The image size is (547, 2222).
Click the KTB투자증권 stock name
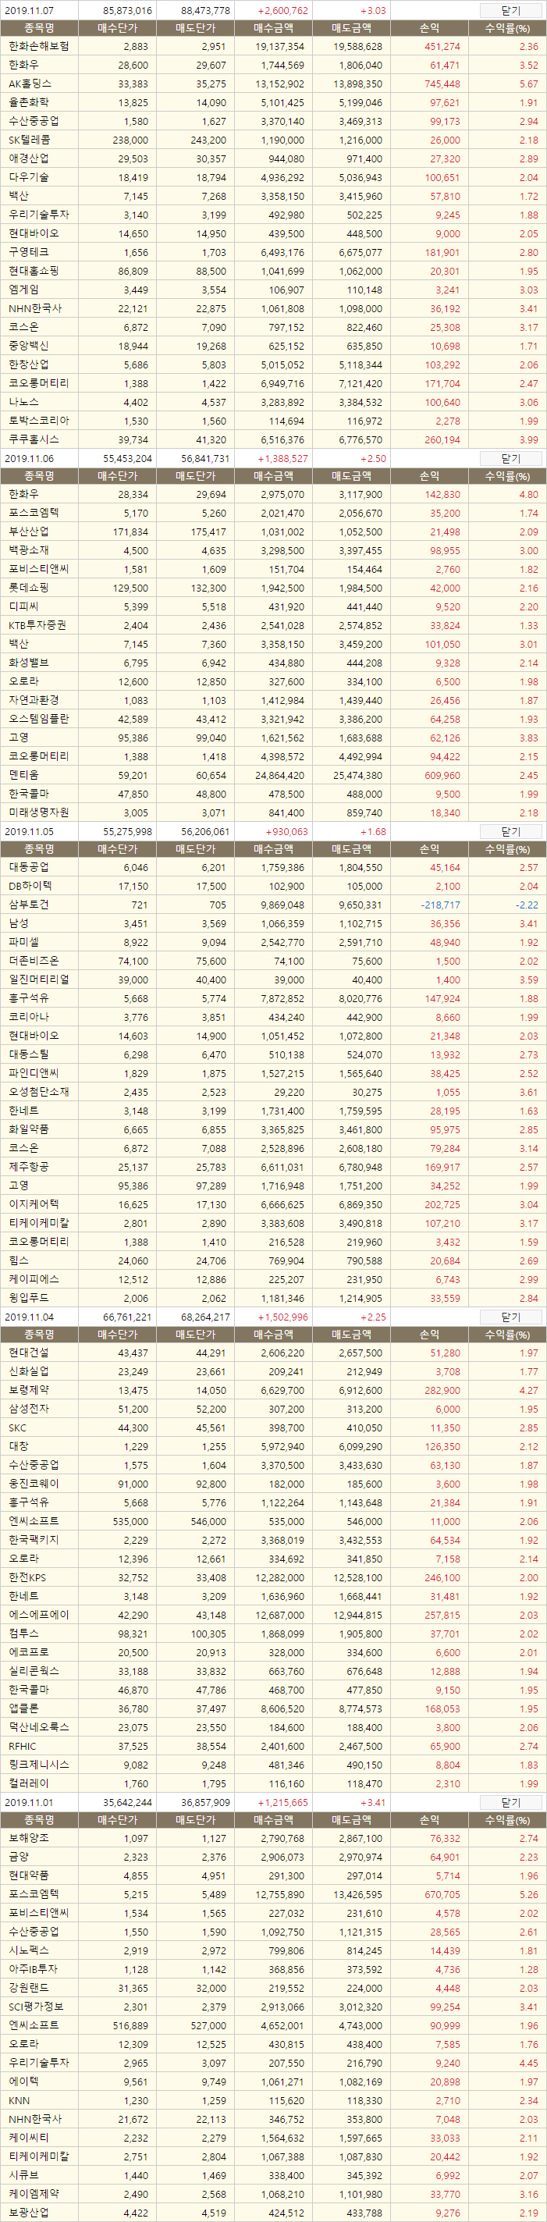37,625
